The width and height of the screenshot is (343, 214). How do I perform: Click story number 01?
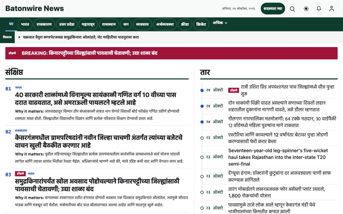[8, 89]
